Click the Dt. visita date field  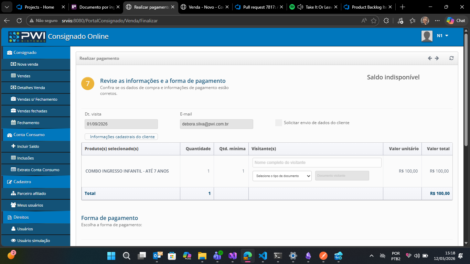pos(121,124)
